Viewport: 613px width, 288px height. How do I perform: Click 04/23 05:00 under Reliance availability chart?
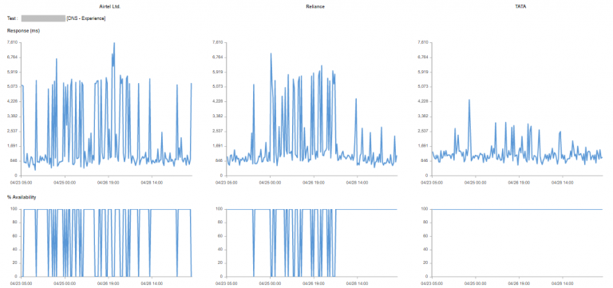[x=227, y=283]
